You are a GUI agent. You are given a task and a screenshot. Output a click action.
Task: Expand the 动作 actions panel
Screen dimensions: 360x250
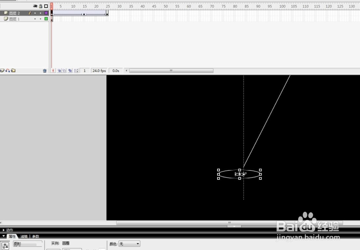click(x=4, y=230)
